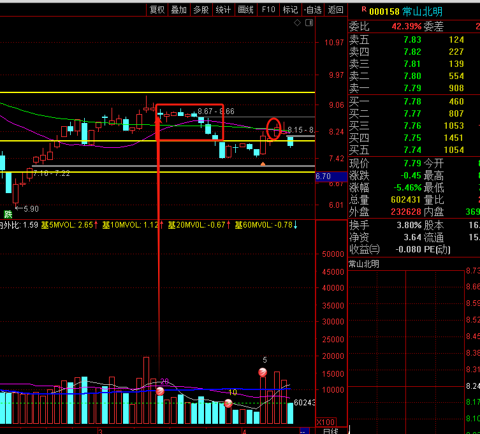This screenshot has height=434, width=480.
Task: Select the 卖五 7.83 ask price
Action: pyautogui.click(x=412, y=40)
